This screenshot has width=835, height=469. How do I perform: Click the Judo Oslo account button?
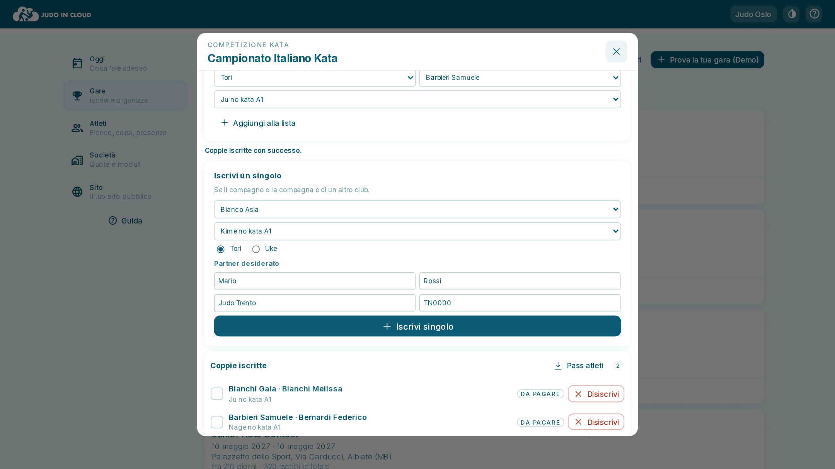(x=753, y=14)
